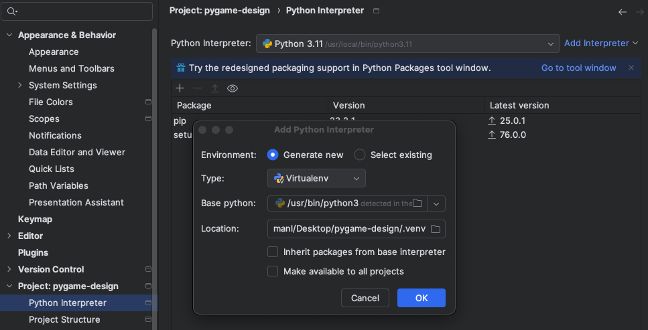Click the Go to tool window link
The height and width of the screenshot is (330, 648).
[x=578, y=68]
